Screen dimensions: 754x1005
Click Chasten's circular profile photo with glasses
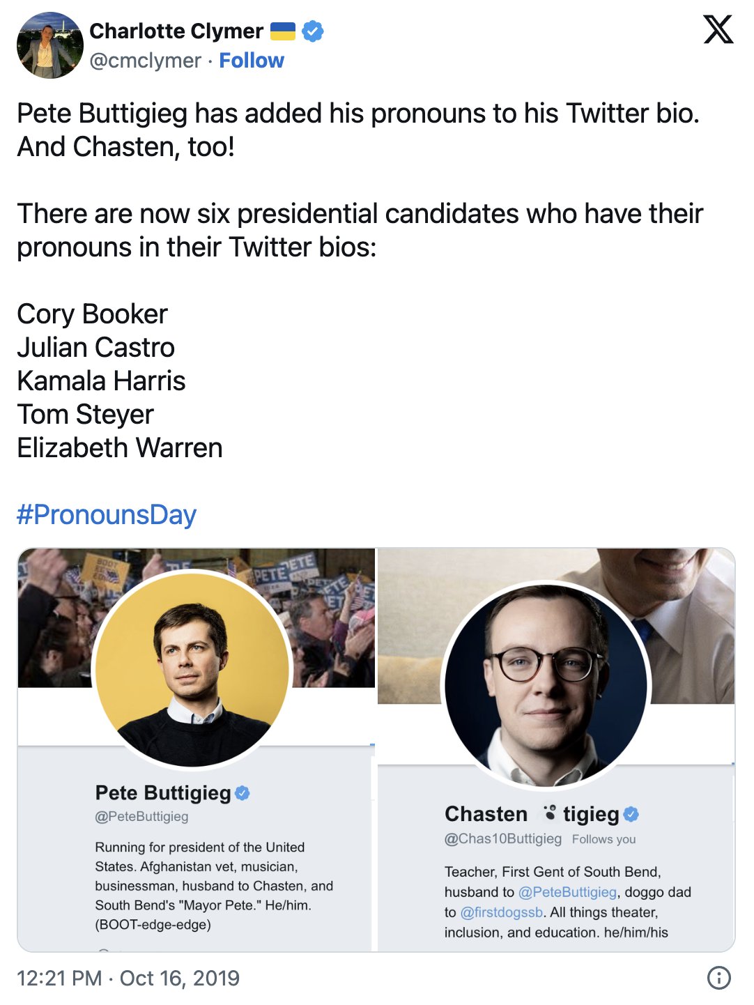pyautogui.click(x=547, y=685)
